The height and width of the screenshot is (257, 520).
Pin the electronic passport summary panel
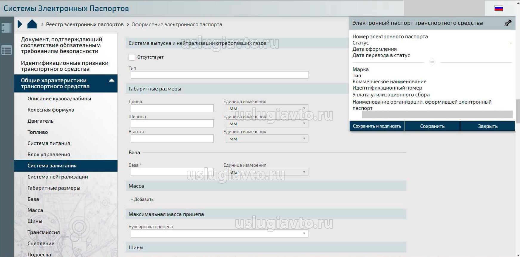508,23
